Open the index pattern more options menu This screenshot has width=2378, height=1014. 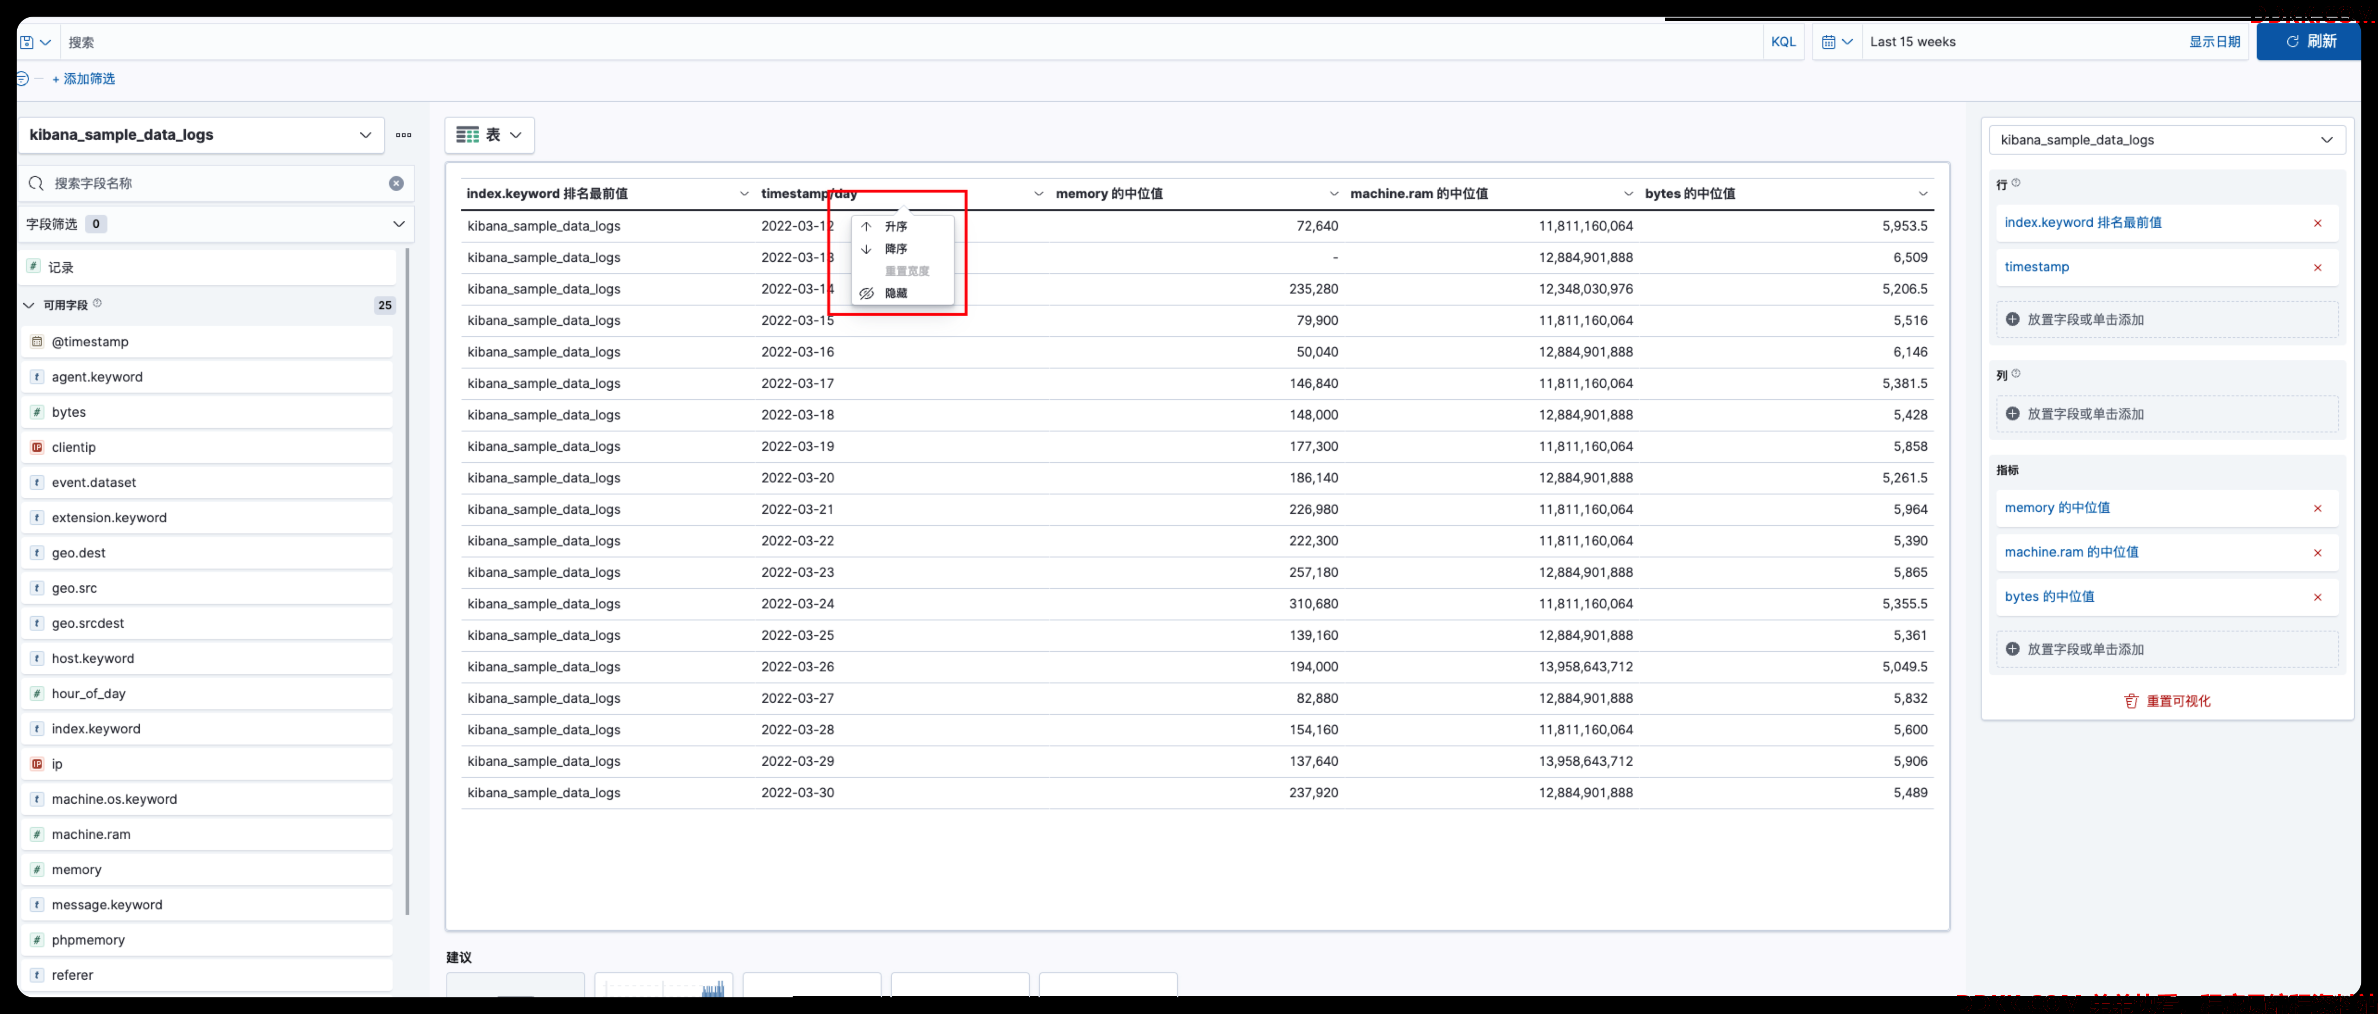403,135
